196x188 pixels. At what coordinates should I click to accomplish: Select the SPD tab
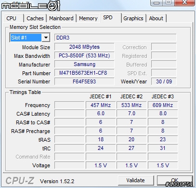(x=111, y=17)
